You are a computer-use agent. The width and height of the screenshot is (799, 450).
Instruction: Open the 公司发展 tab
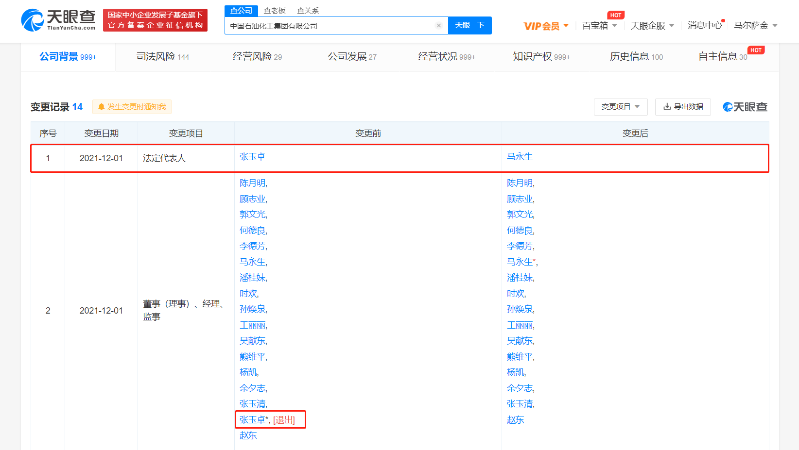pyautogui.click(x=352, y=57)
